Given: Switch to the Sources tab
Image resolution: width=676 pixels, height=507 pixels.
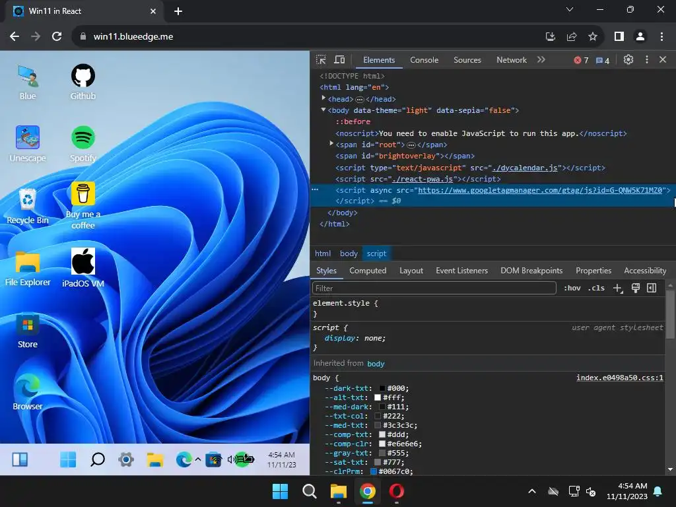Looking at the screenshot, I should pyautogui.click(x=467, y=60).
